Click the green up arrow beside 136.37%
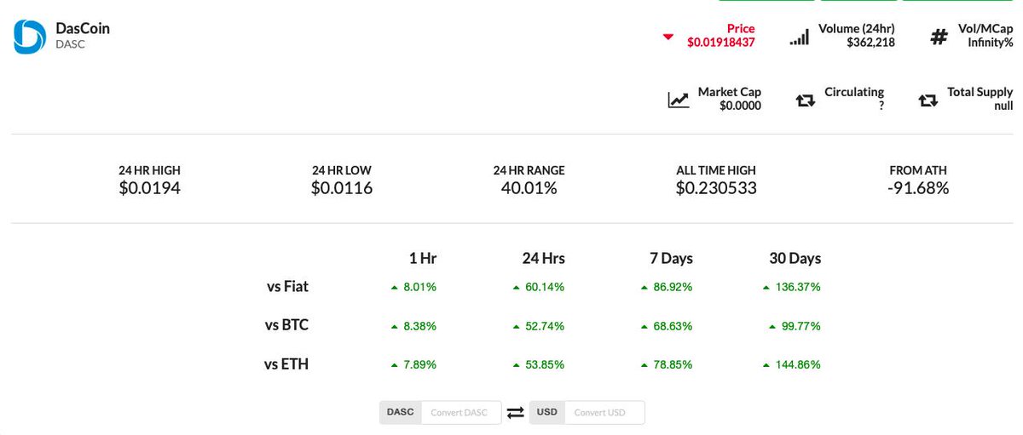Viewport: 1023px width, 435px height. (x=767, y=288)
